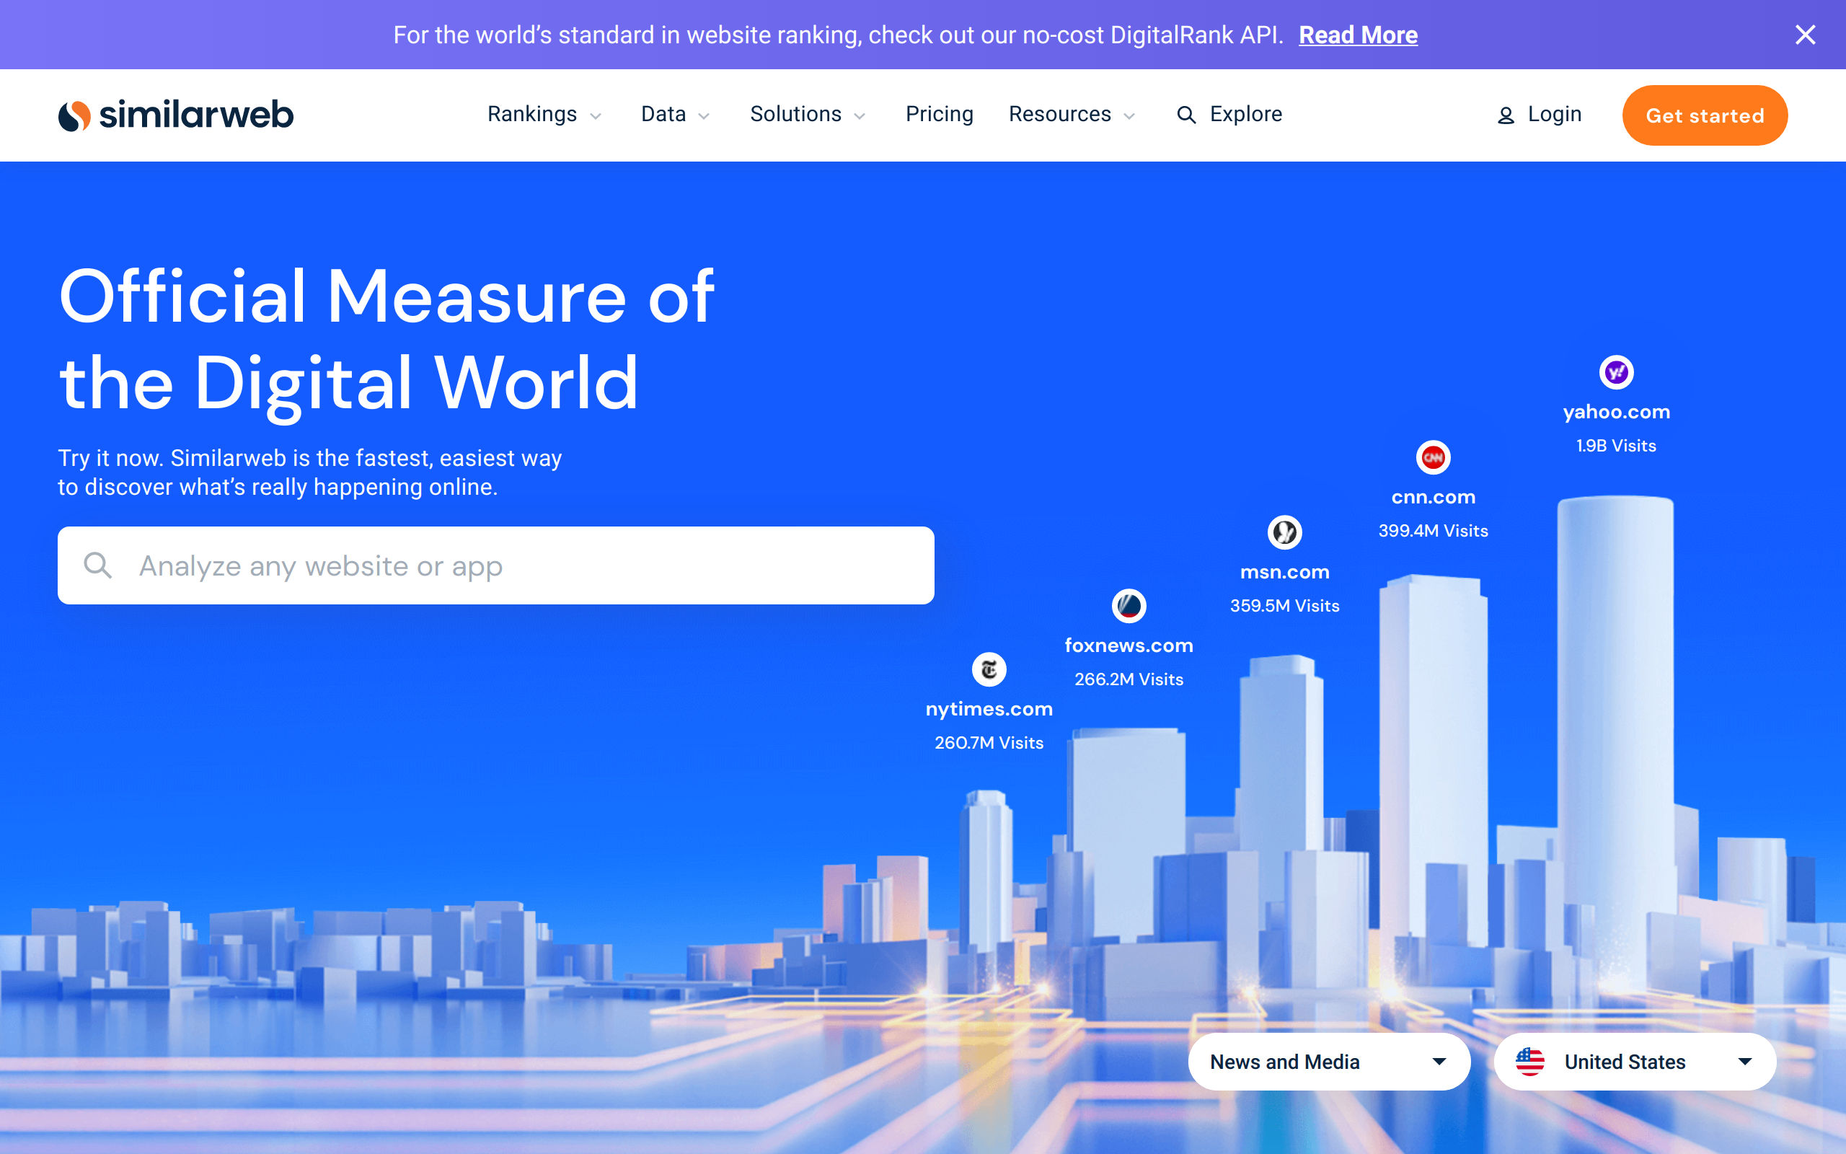Click the Yahoo site icon
This screenshot has height=1154, width=1846.
point(1616,372)
